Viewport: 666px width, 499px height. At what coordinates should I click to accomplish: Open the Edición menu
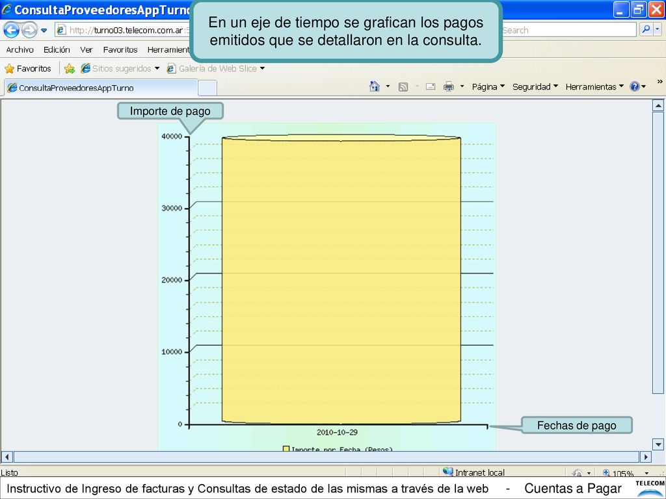point(57,49)
